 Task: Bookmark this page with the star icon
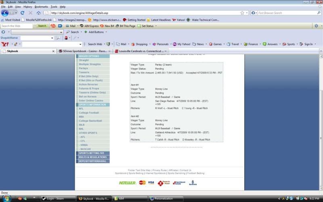(242, 13)
